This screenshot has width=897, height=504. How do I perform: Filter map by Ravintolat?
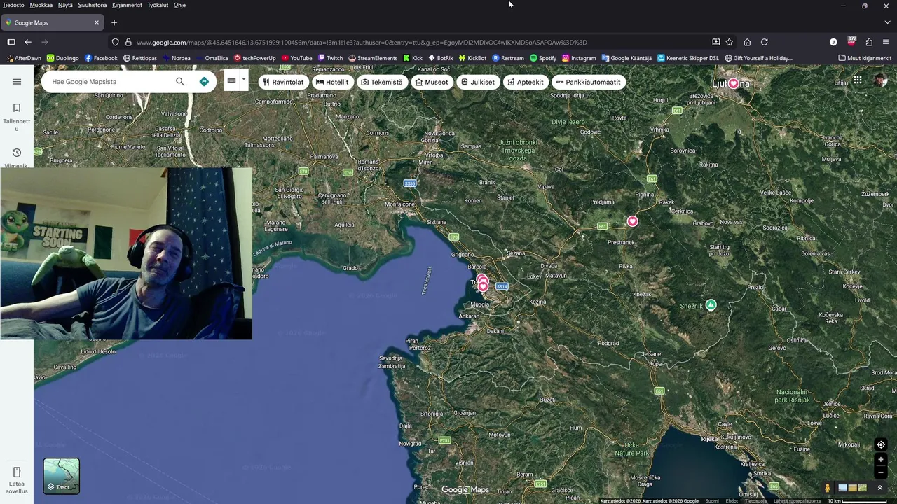pyautogui.click(x=284, y=82)
